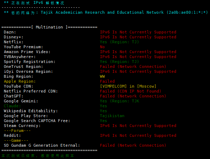Click the 'Steam Currency:' label
This screenshot has height=159, width=210.
click(x=22, y=126)
